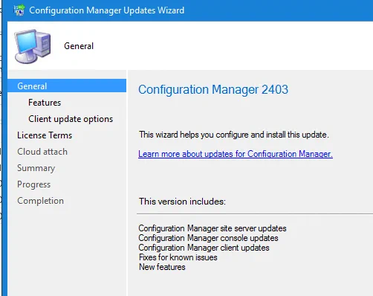
Task: Jump to the Summary step
Action: (x=36, y=168)
